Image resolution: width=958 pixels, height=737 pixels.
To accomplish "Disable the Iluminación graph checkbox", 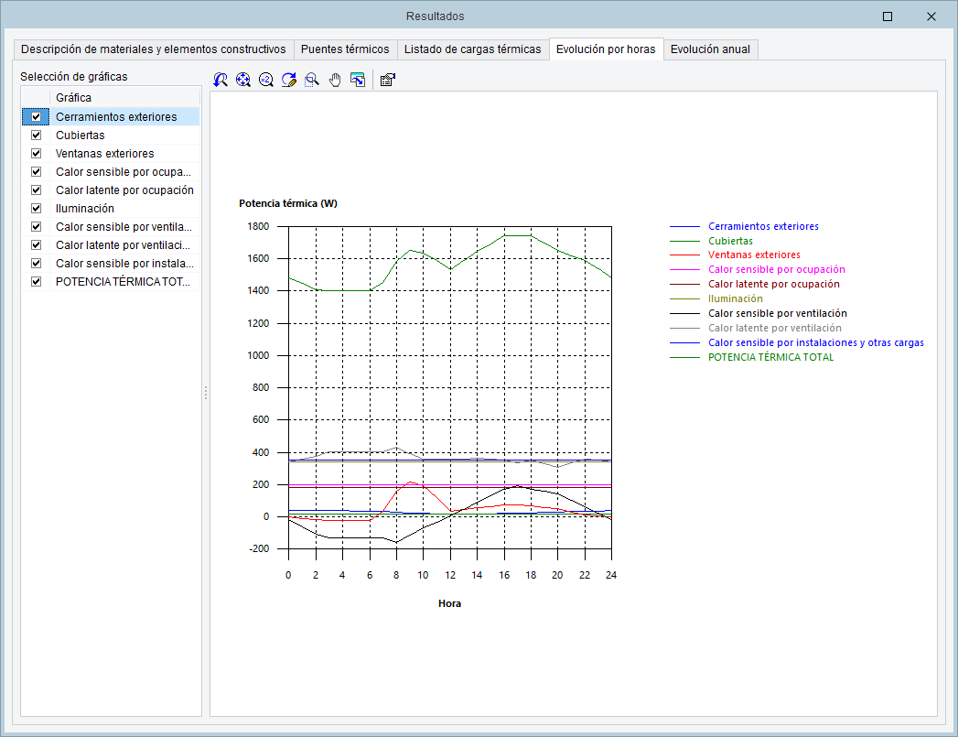I will pos(36,209).
